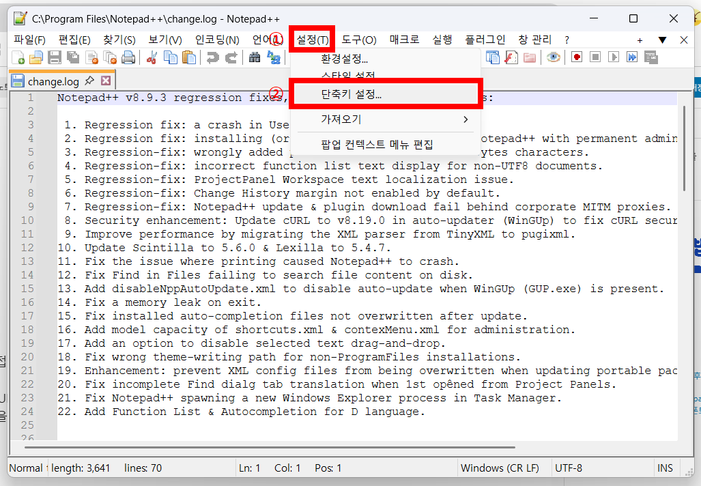This screenshot has width=701, height=486.
Task: Cut selection with the scissors icon
Action: (x=152, y=57)
